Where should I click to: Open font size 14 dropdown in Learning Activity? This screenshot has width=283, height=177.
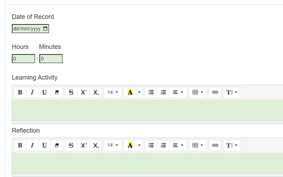click(x=113, y=93)
